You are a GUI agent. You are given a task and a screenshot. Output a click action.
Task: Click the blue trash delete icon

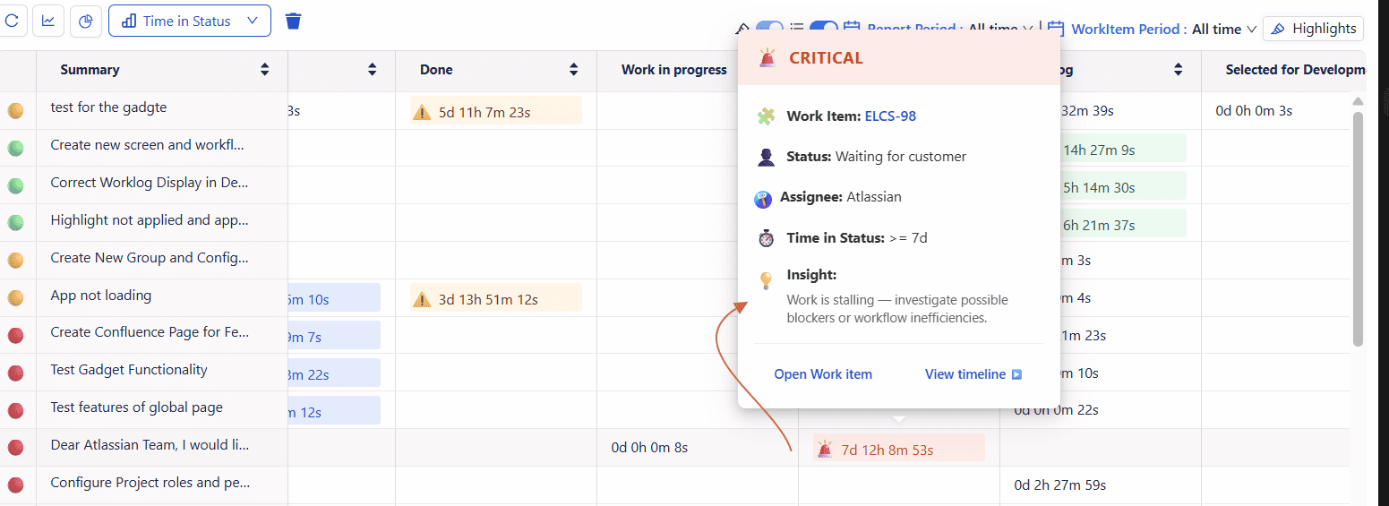293,21
